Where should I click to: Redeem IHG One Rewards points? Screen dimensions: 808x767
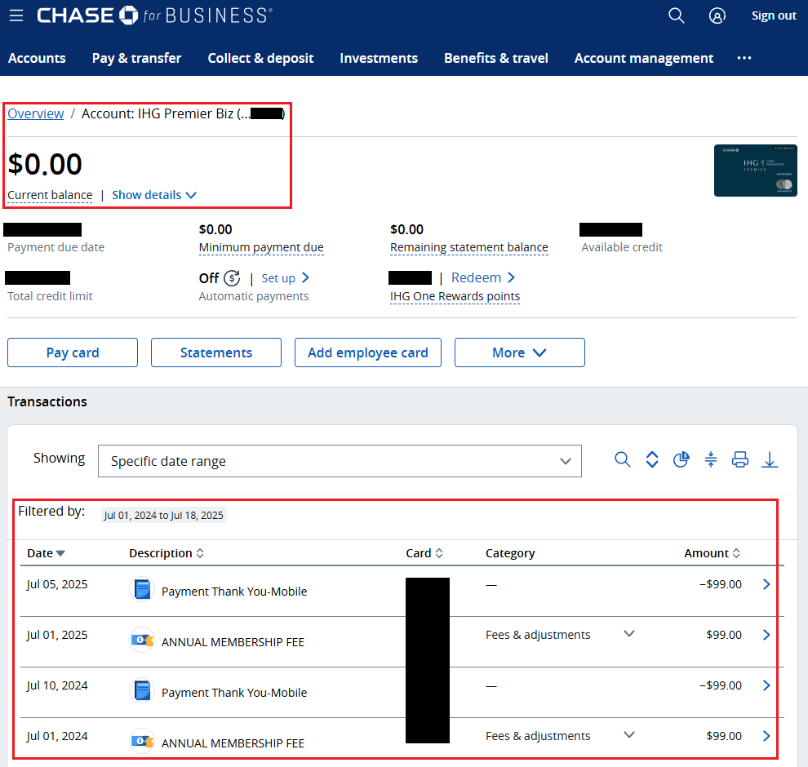pyautogui.click(x=483, y=277)
